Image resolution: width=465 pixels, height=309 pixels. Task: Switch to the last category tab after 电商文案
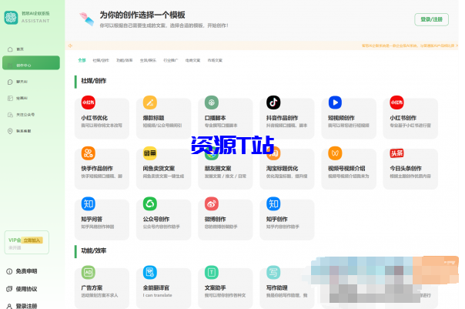pos(215,60)
